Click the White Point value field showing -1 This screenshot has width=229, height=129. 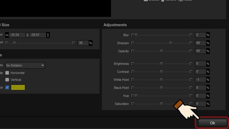point(201,80)
